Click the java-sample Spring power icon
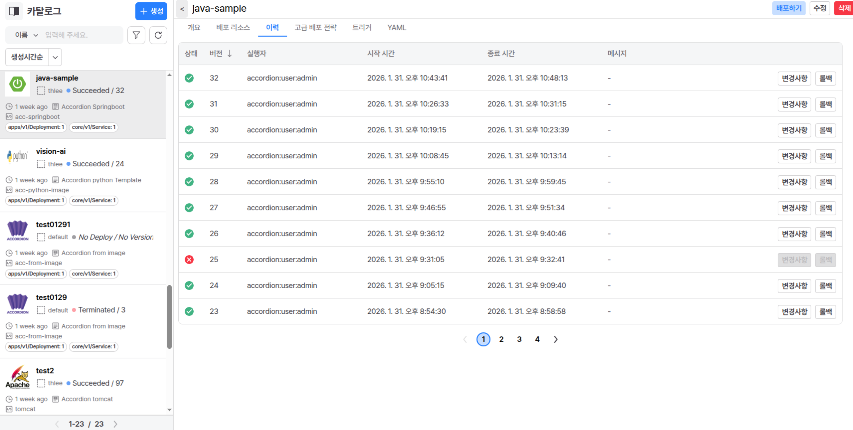The width and height of the screenshot is (853, 430). 17,84
